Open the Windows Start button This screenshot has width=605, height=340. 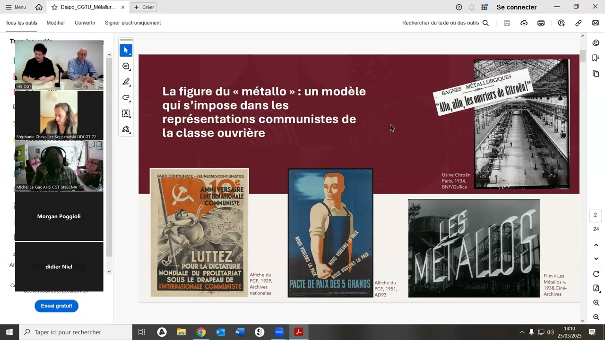click(9, 332)
